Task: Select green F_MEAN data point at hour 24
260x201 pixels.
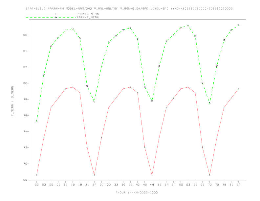Action: tap(94, 101)
